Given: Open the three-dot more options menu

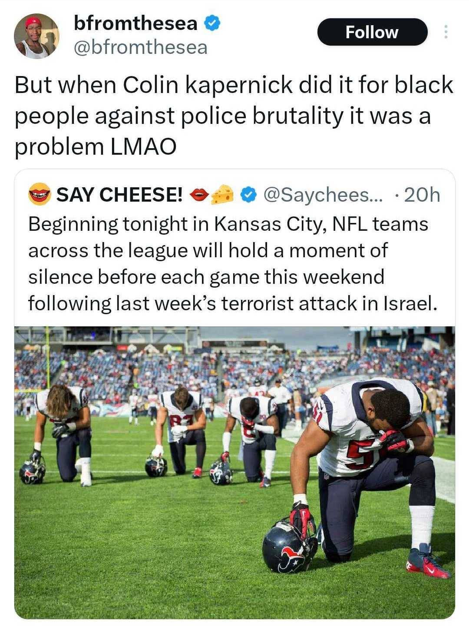Looking at the screenshot, I should tap(445, 32).
